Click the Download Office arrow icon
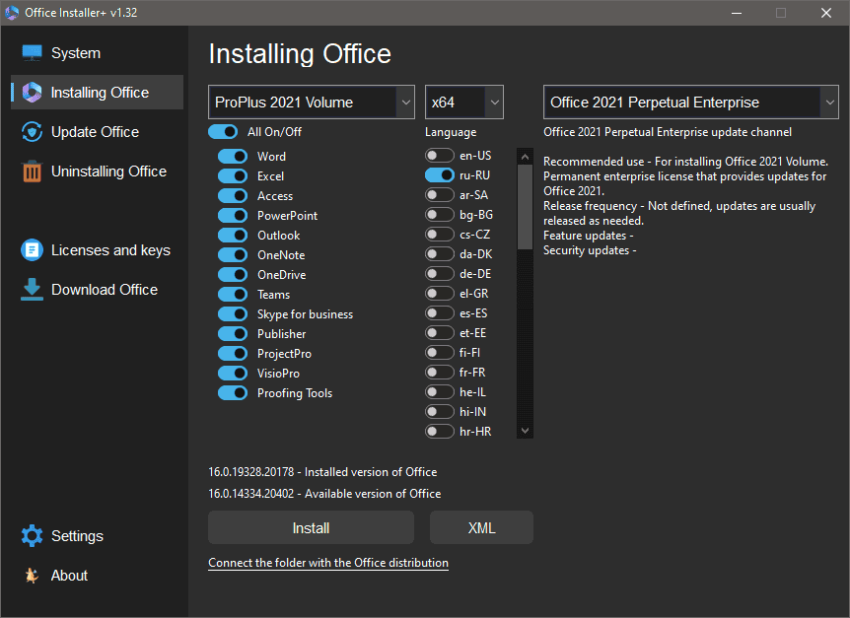The image size is (850, 618). point(33,289)
